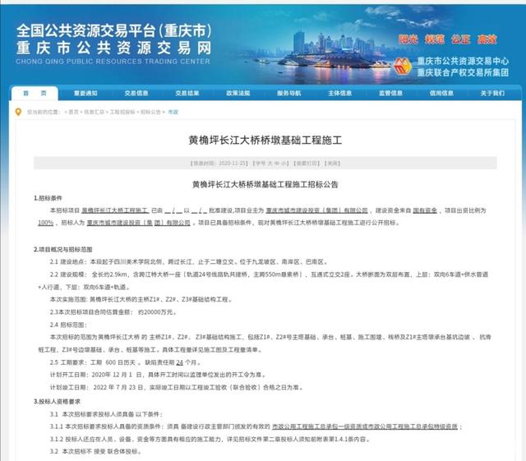Click the 3.2 不接受联合体投标 line

pyautogui.click(x=95, y=452)
